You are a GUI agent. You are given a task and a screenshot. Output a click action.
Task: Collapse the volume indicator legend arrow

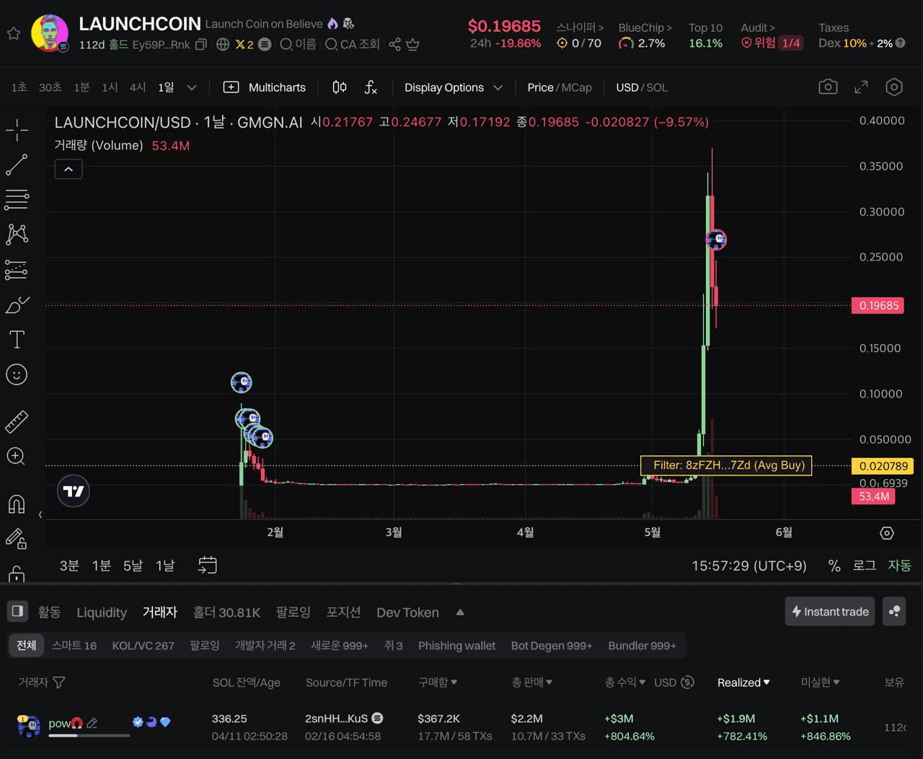coord(69,170)
